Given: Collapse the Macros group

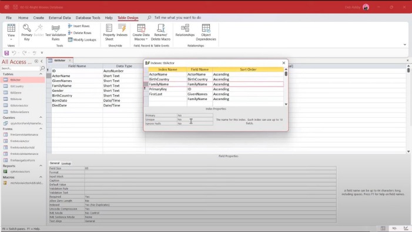Looking at the screenshot, I should click(41, 177).
